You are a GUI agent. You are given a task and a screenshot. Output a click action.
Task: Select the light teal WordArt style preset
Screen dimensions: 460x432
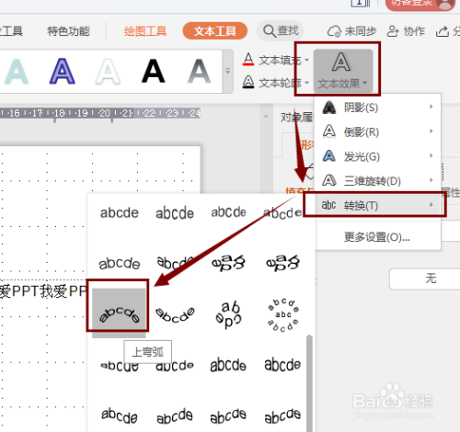pyautogui.click(x=17, y=71)
